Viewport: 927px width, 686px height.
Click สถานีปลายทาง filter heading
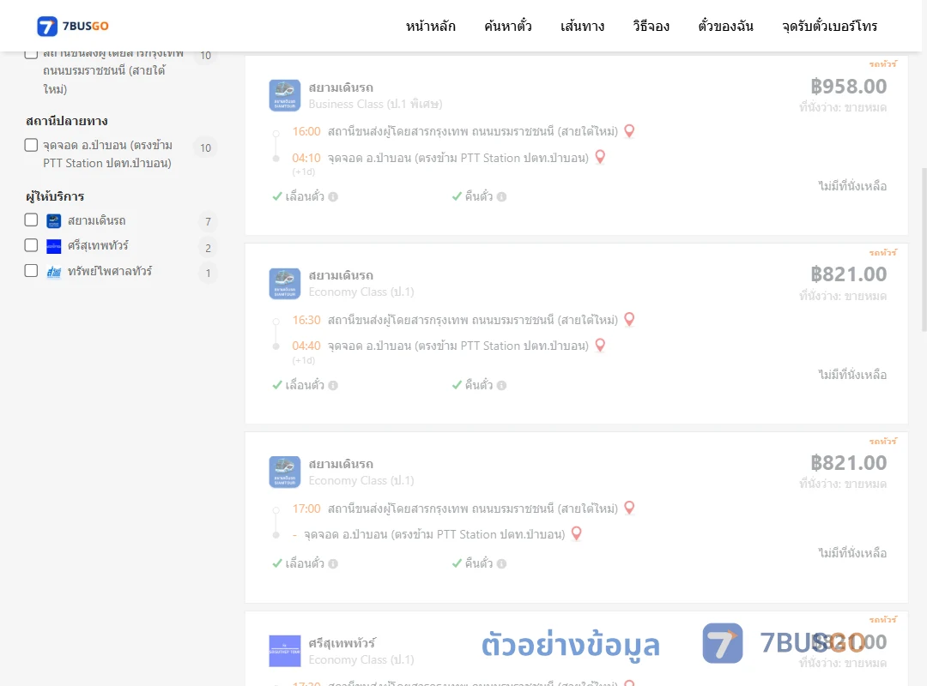[67, 121]
